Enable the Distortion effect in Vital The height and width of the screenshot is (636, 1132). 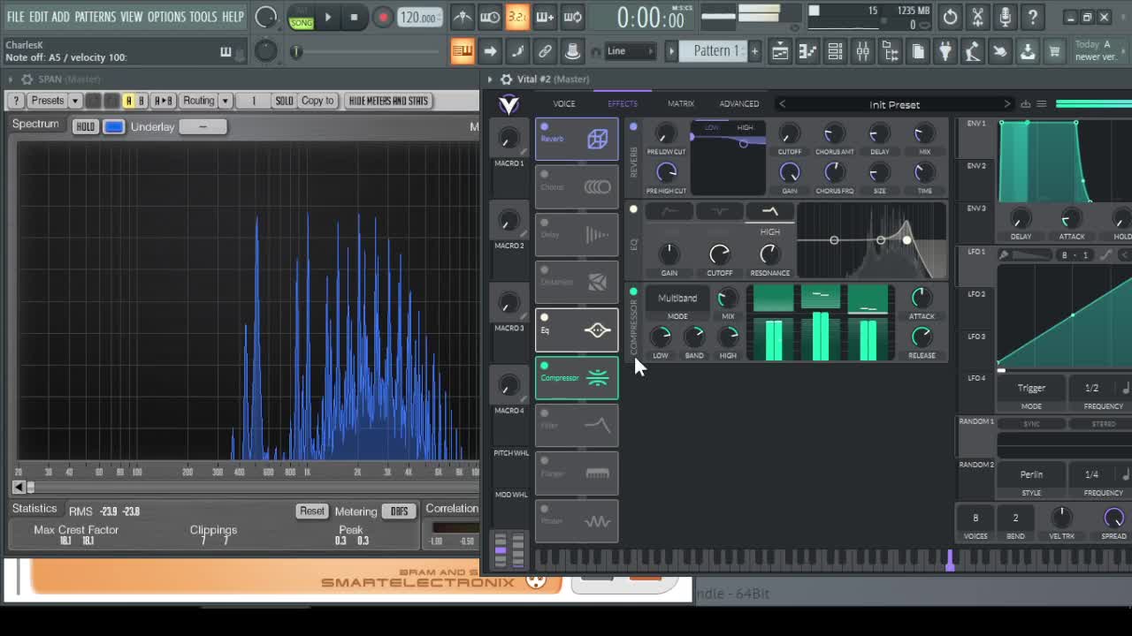tap(544, 270)
